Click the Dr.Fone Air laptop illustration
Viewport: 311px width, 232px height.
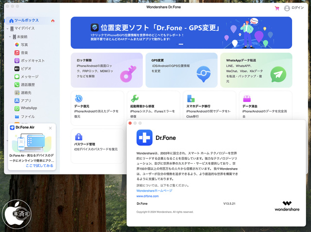[x=32, y=143]
